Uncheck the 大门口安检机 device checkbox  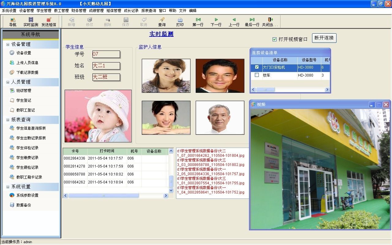pyautogui.click(x=257, y=67)
